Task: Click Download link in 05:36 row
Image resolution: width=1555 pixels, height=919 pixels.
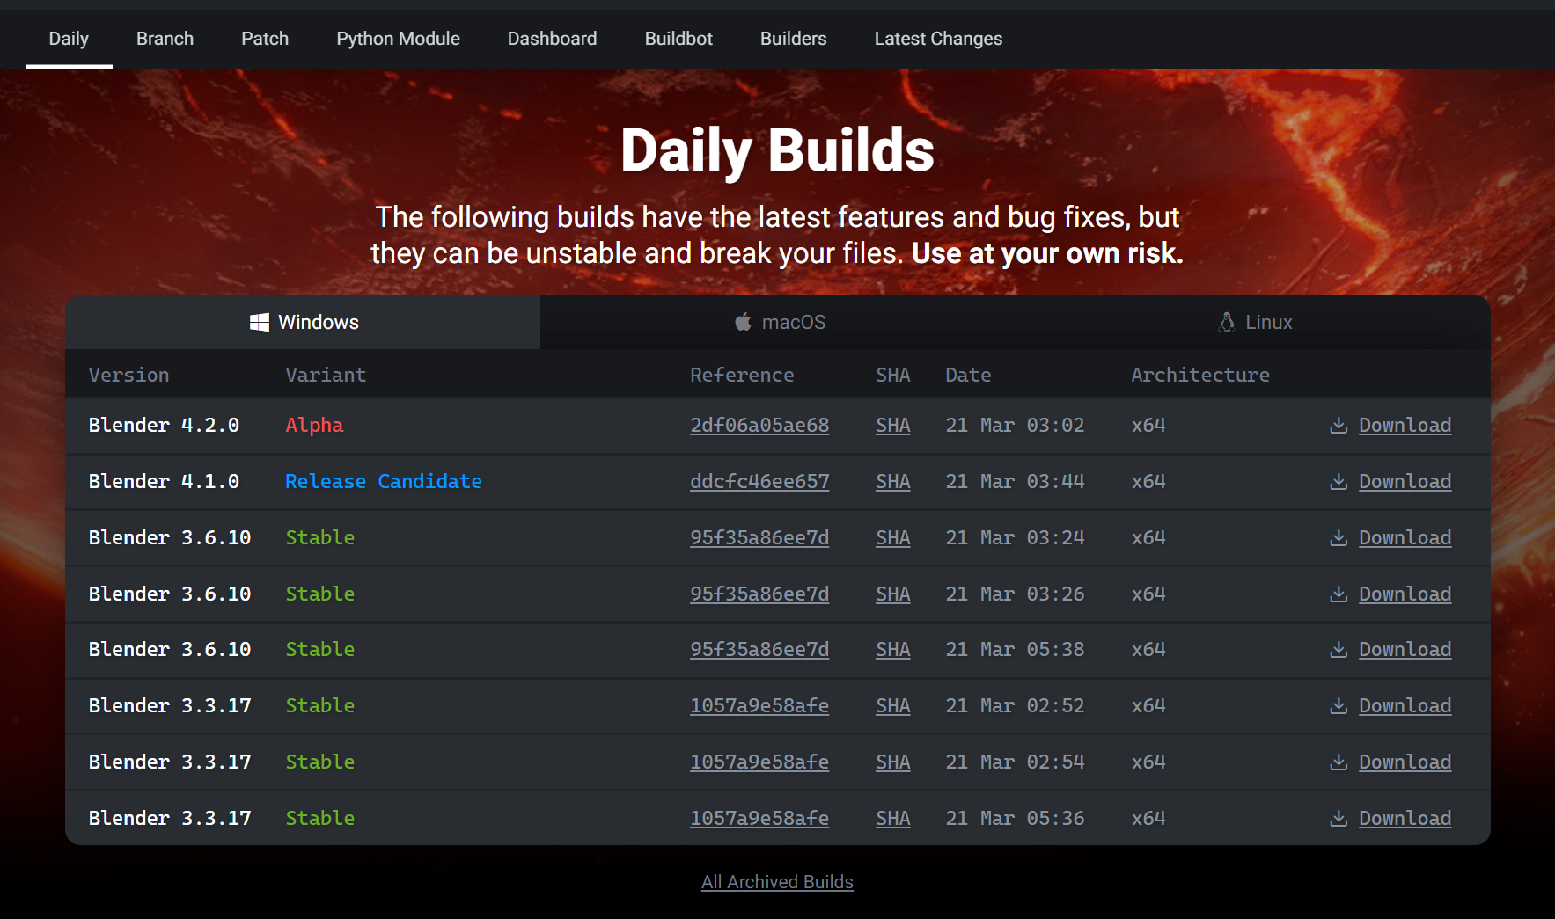Action: click(x=1405, y=819)
